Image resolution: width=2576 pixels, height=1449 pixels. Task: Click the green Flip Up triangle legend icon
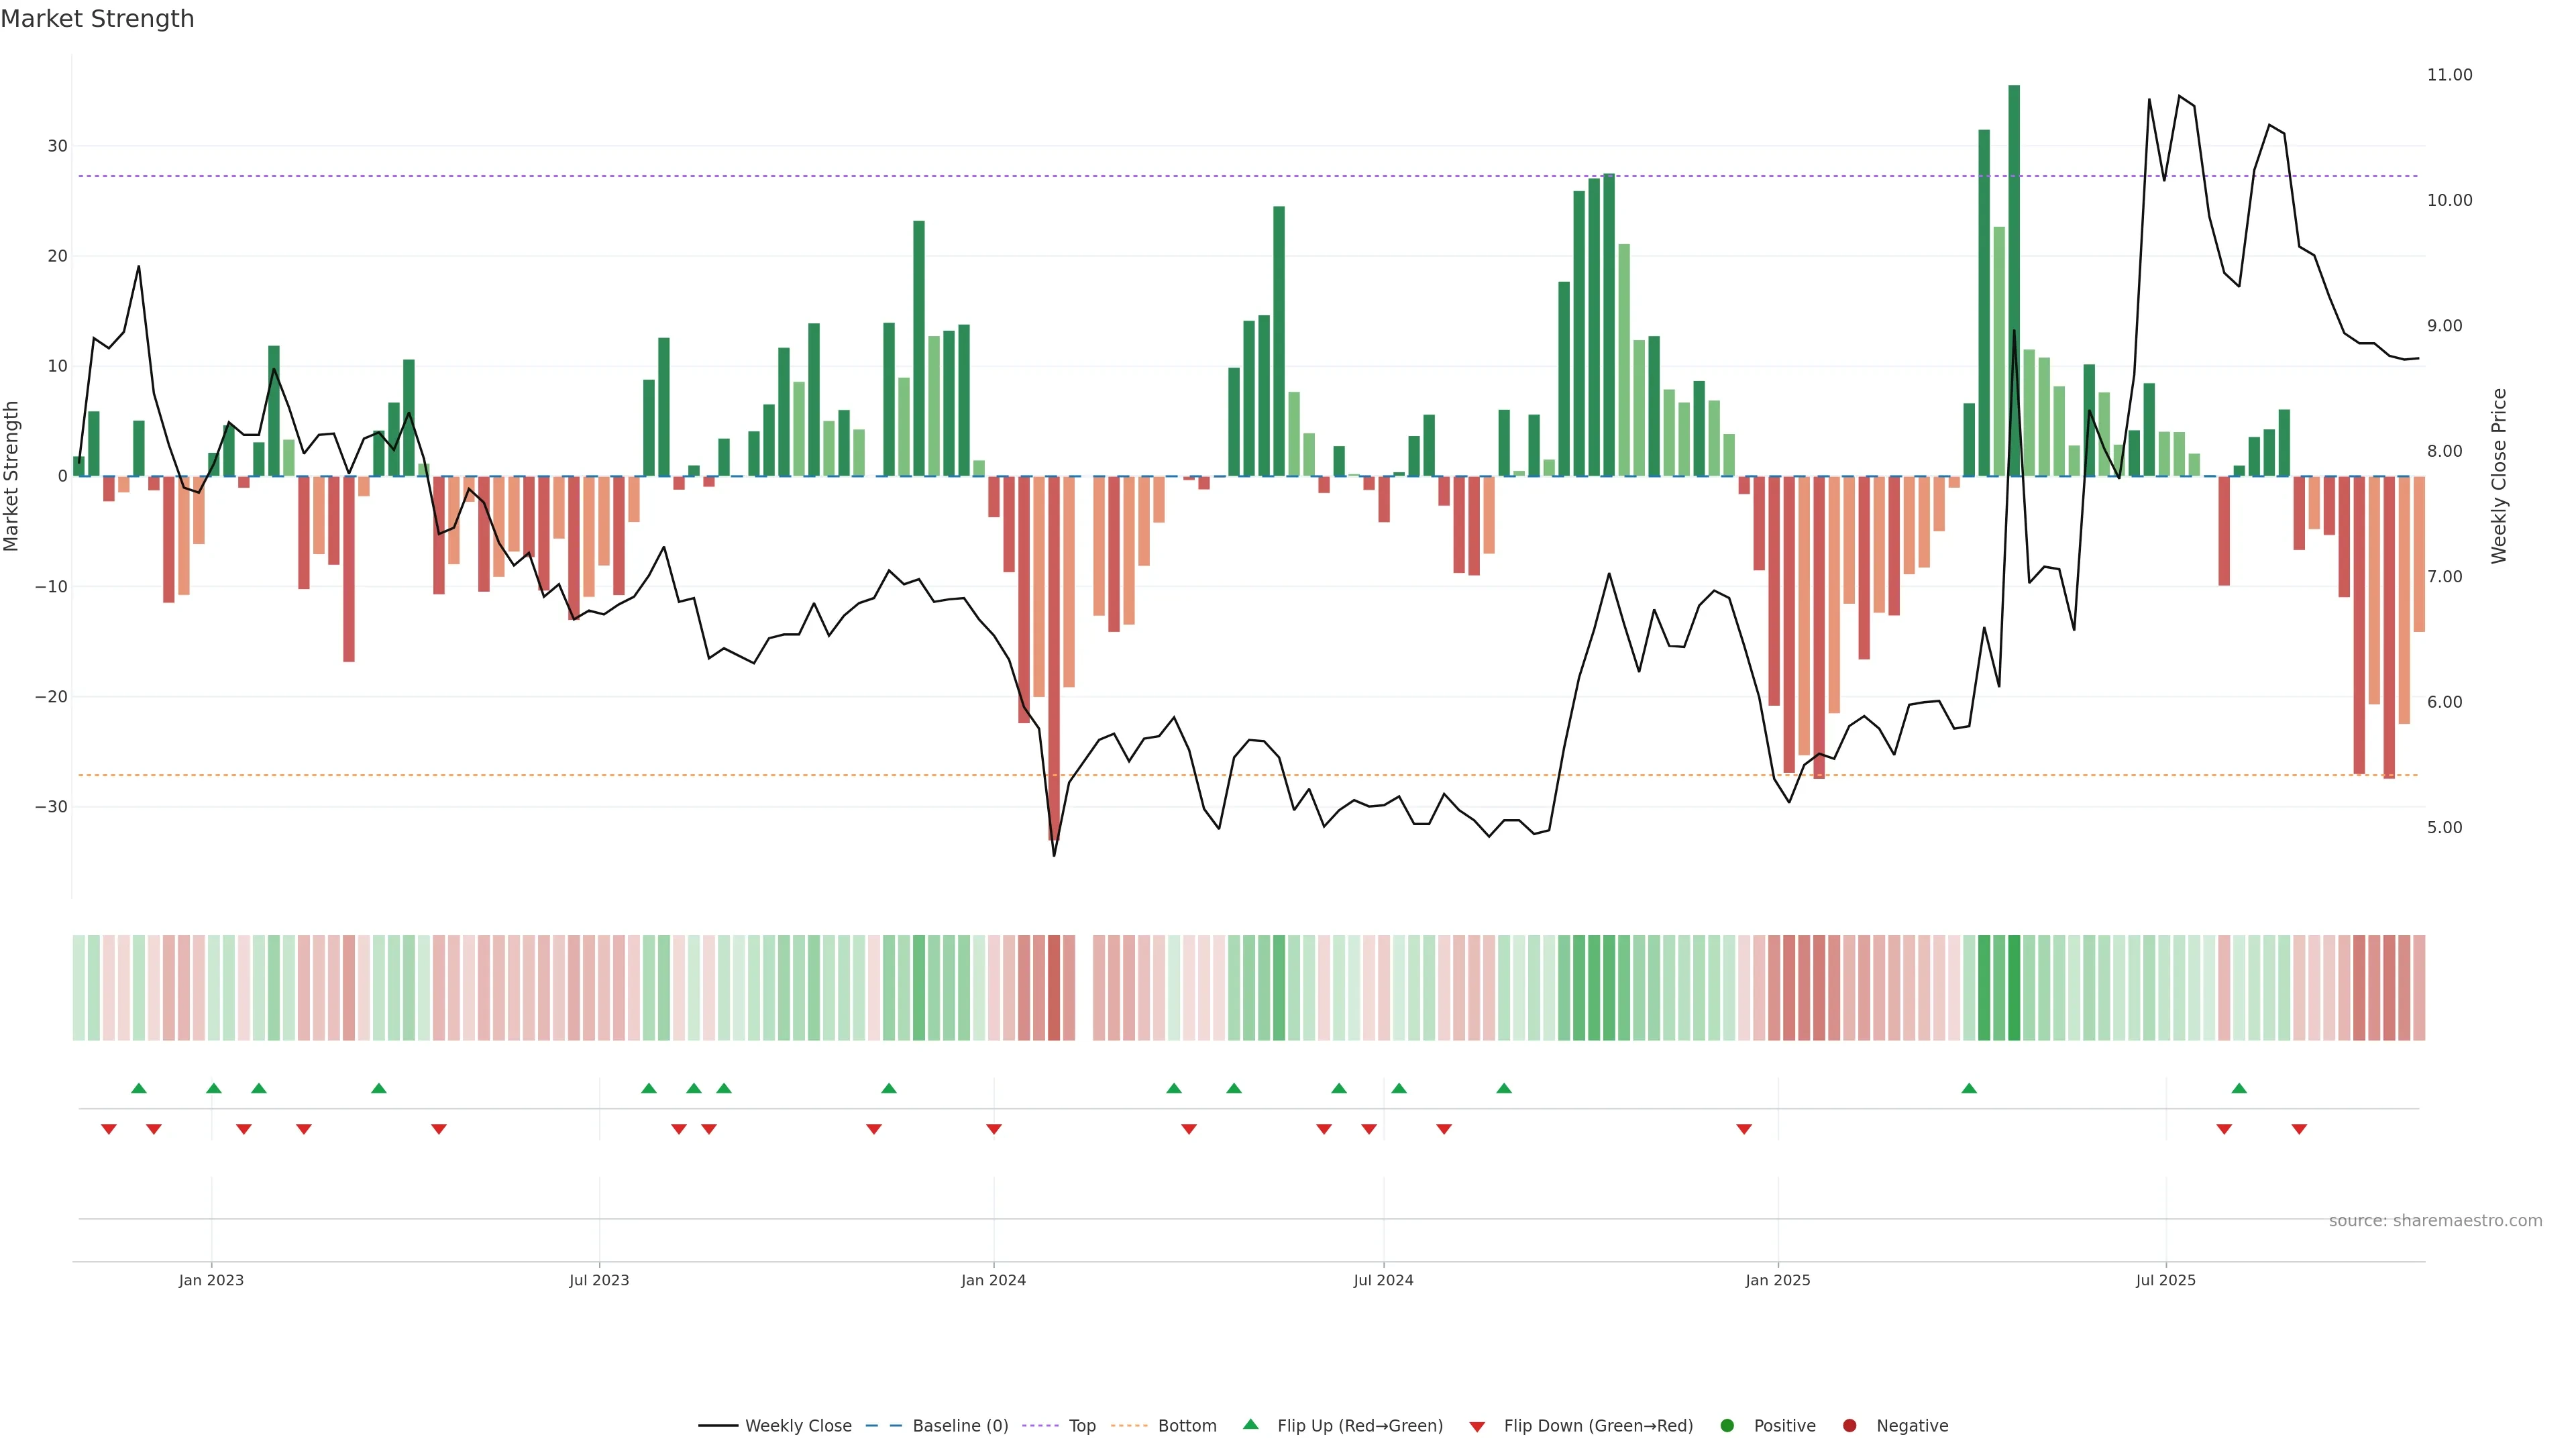tap(1250, 1424)
